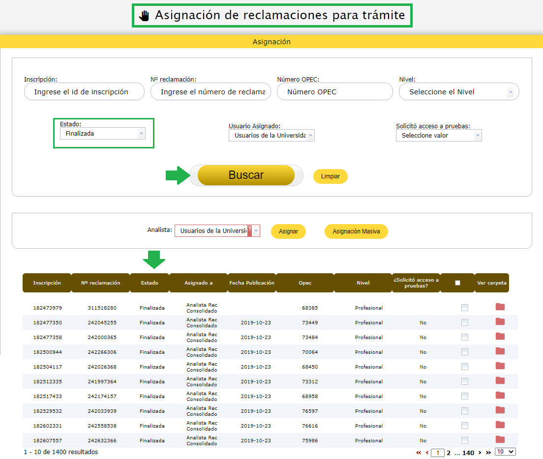This screenshot has height=459, width=543.
Task: Open the Analista users dropdown
Action: (217, 231)
